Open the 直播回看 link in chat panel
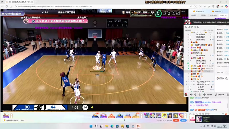Viewport: 229px width, 129px height. (218, 11)
